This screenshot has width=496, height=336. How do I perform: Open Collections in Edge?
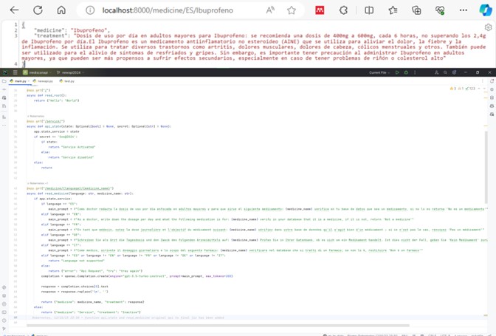[x=416, y=10]
